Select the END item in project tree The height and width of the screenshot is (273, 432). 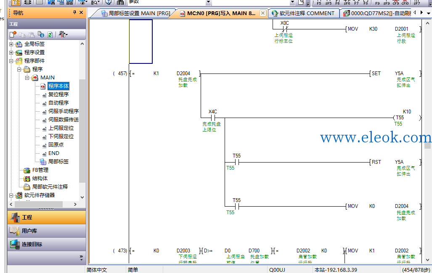pos(54,153)
